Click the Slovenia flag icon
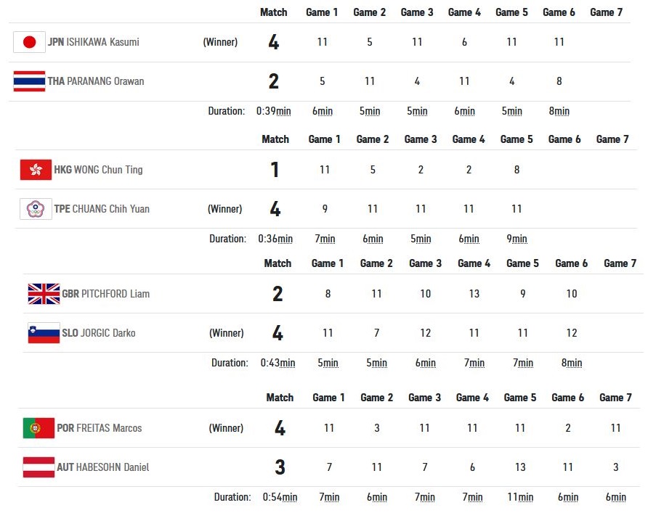This screenshot has width=648, height=521. point(44,333)
